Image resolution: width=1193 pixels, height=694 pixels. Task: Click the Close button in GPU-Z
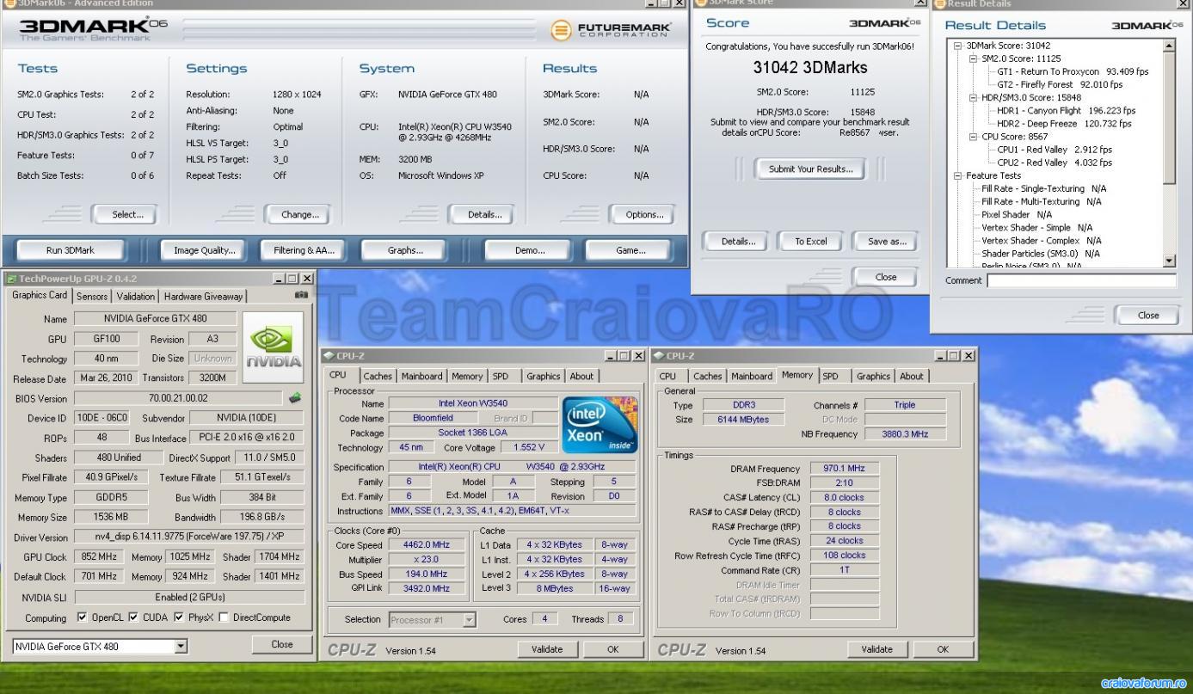point(281,644)
